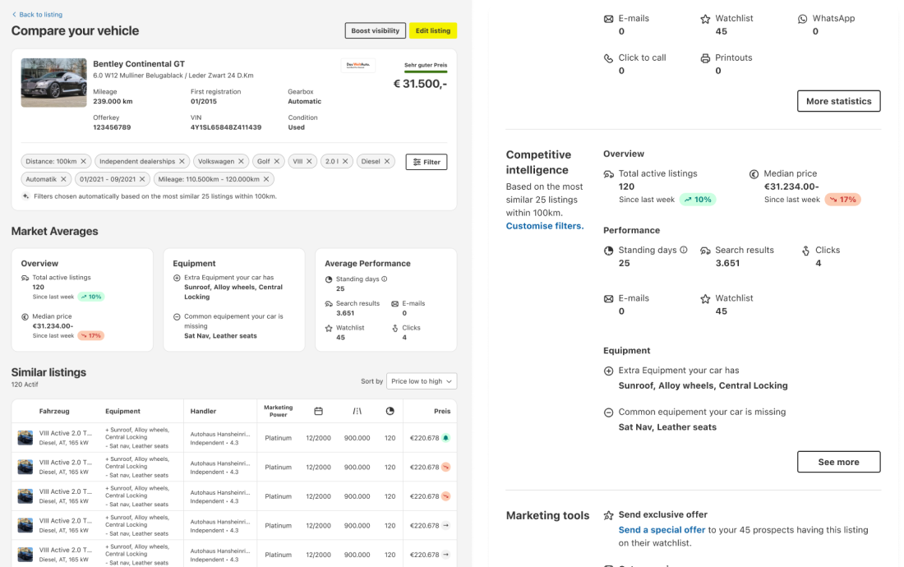Click the calendar column header icon

tap(318, 411)
